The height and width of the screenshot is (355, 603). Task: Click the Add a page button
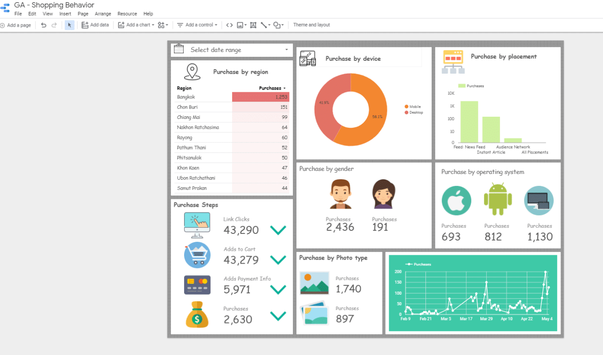click(16, 25)
